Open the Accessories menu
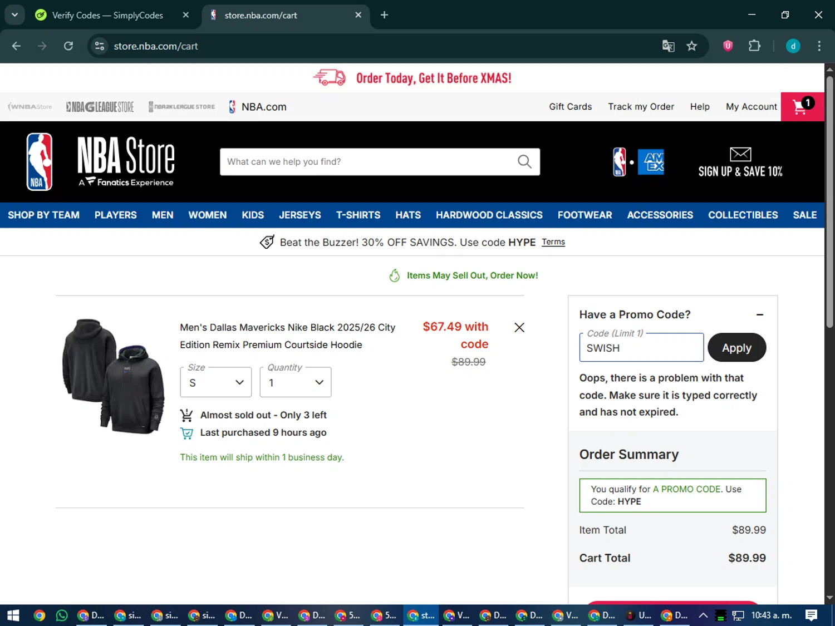Image resolution: width=835 pixels, height=626 pixels. (x=660, y=215)
